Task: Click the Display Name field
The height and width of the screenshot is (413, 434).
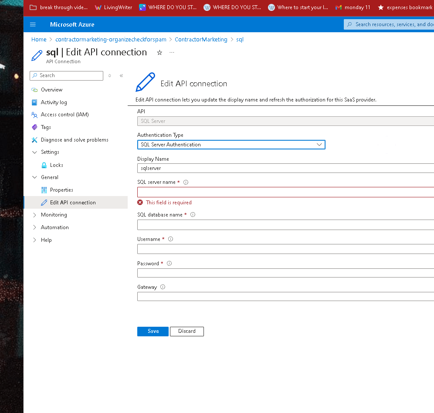Action: click(x=286, y=168)
